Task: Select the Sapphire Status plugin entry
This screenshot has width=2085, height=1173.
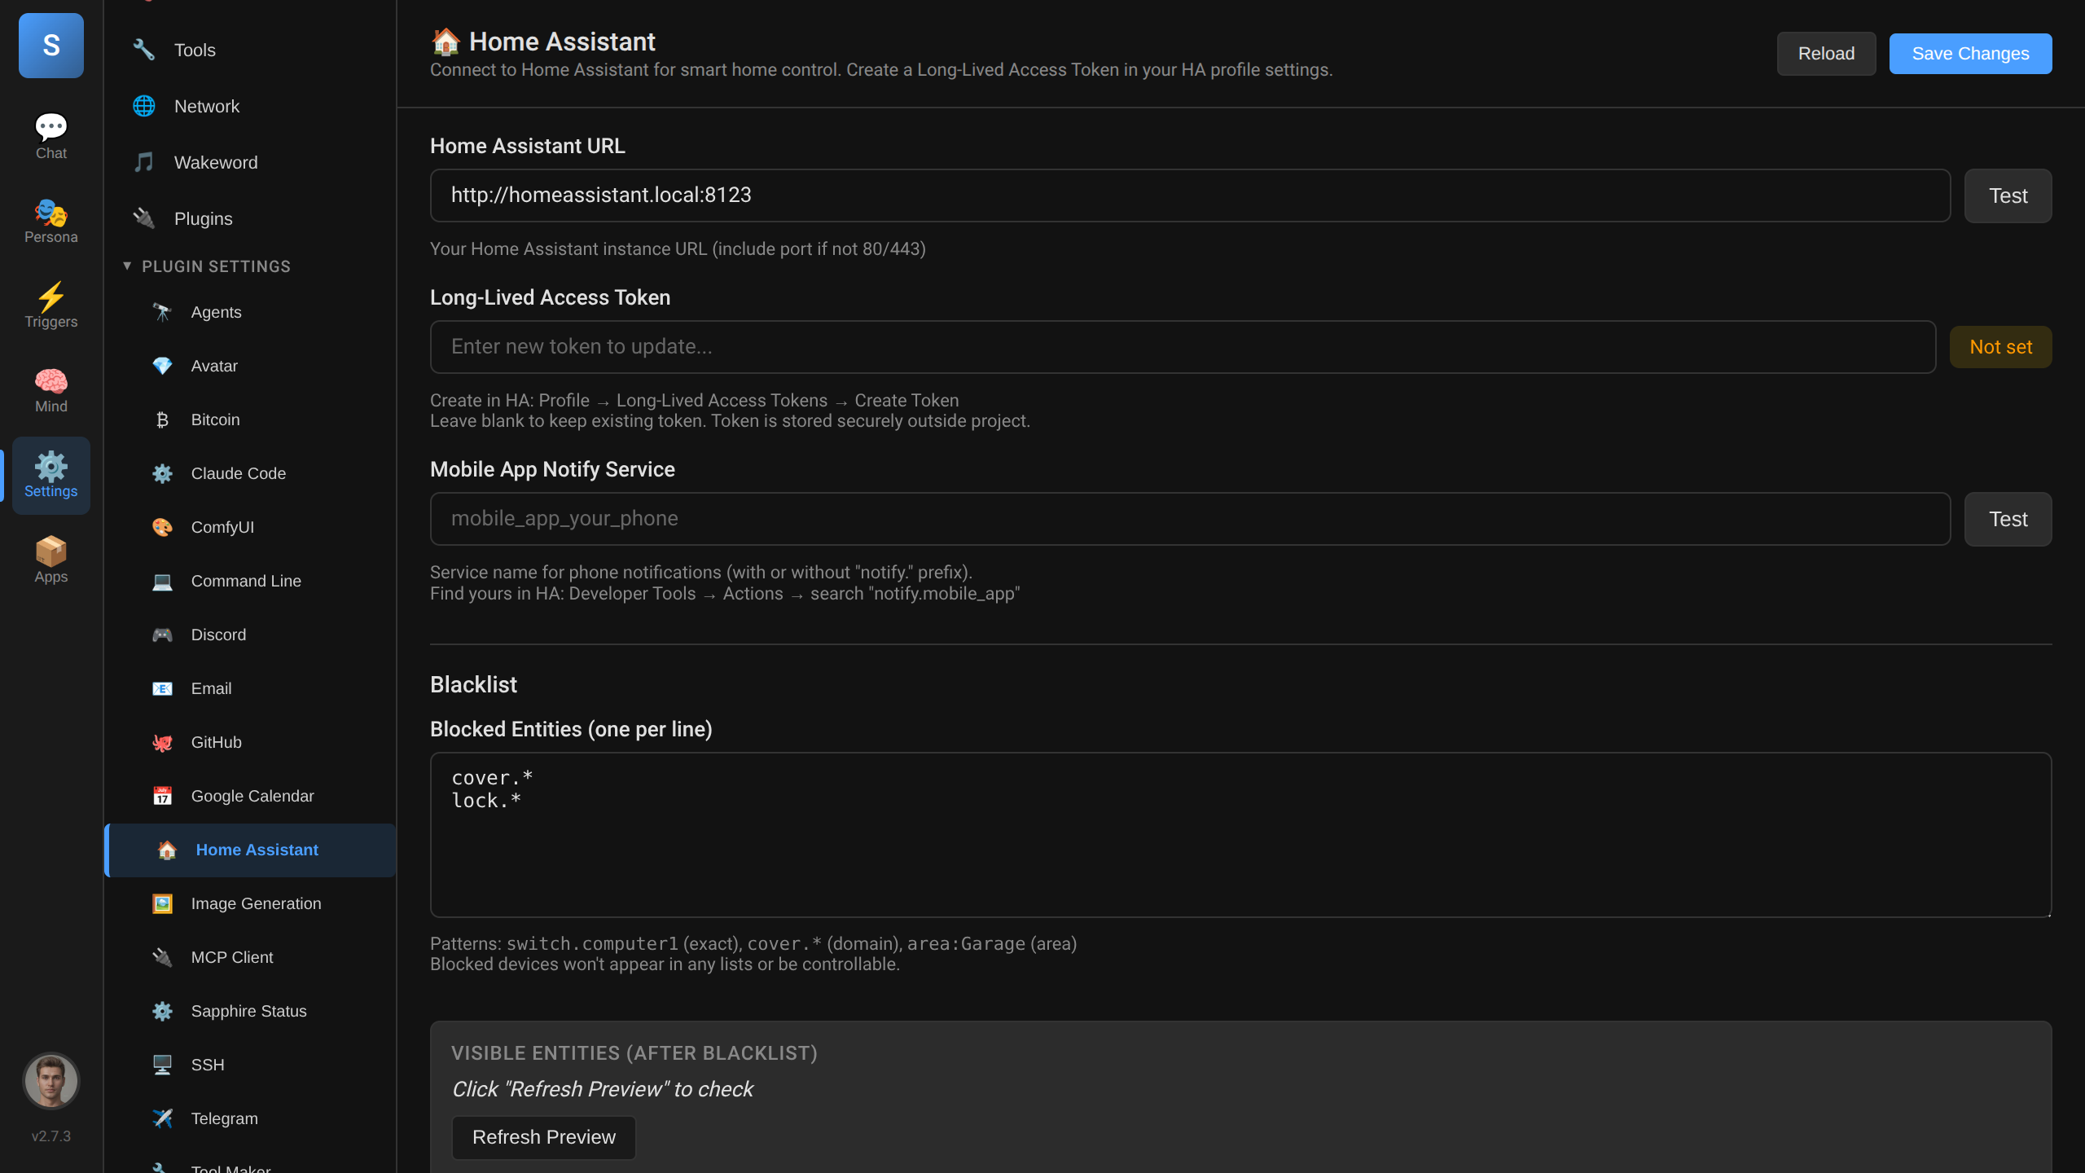Action: [x=250, y=1011]
